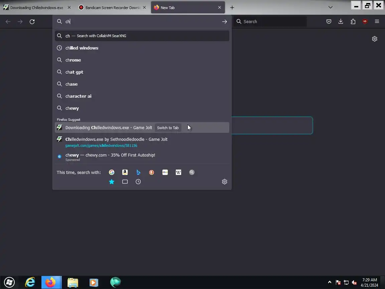Open the Windows Start button

coord(9,282)
